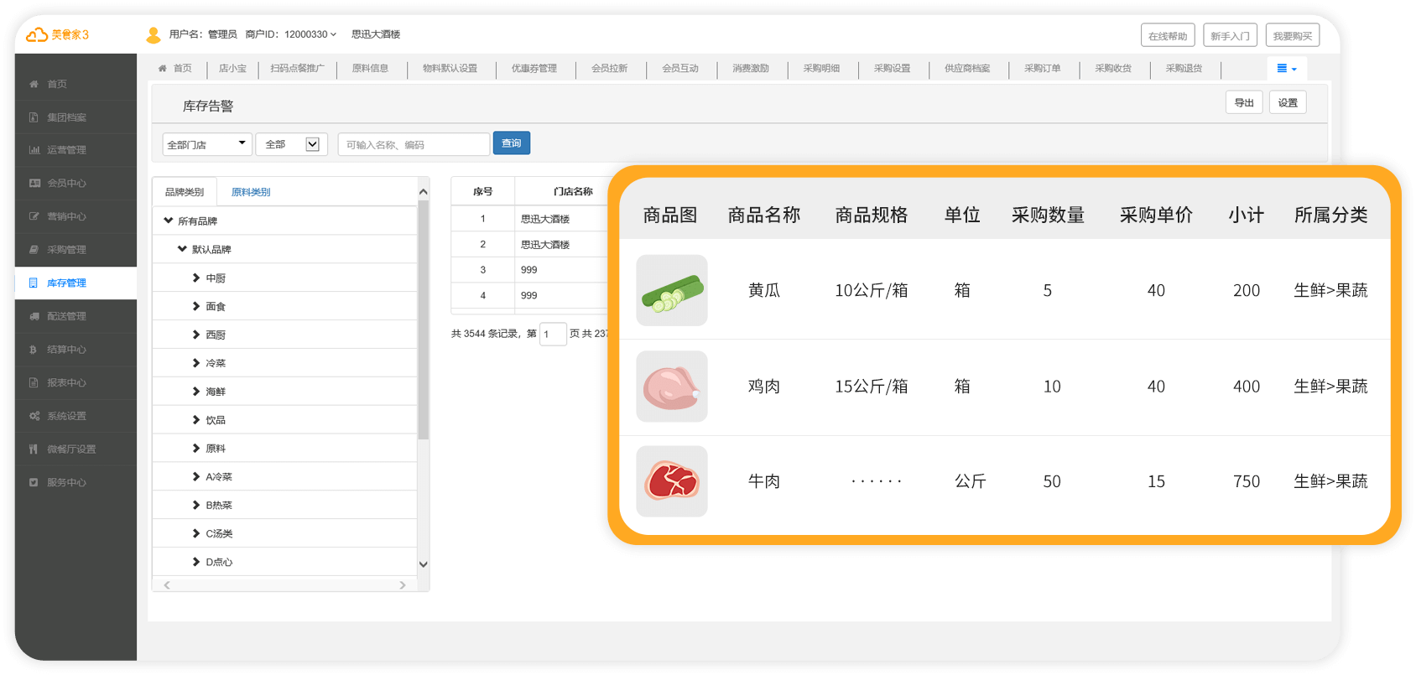The width and height of the screenshot is (1416, 675).
Task: Collapse the 所有品牌 tree node
Action: pyautogui.click(x=169, y=221)
